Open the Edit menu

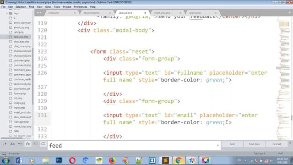click(11, 7)
